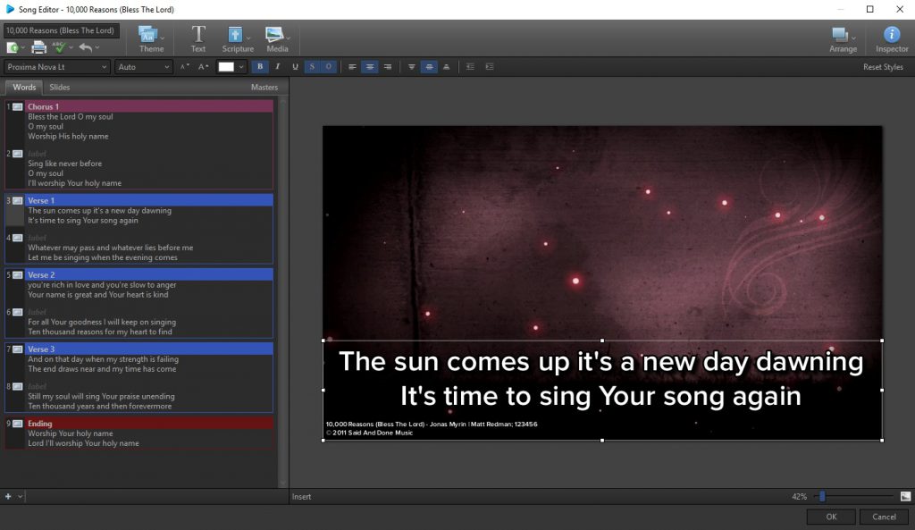Toggle bold formatting

point(260,66)
